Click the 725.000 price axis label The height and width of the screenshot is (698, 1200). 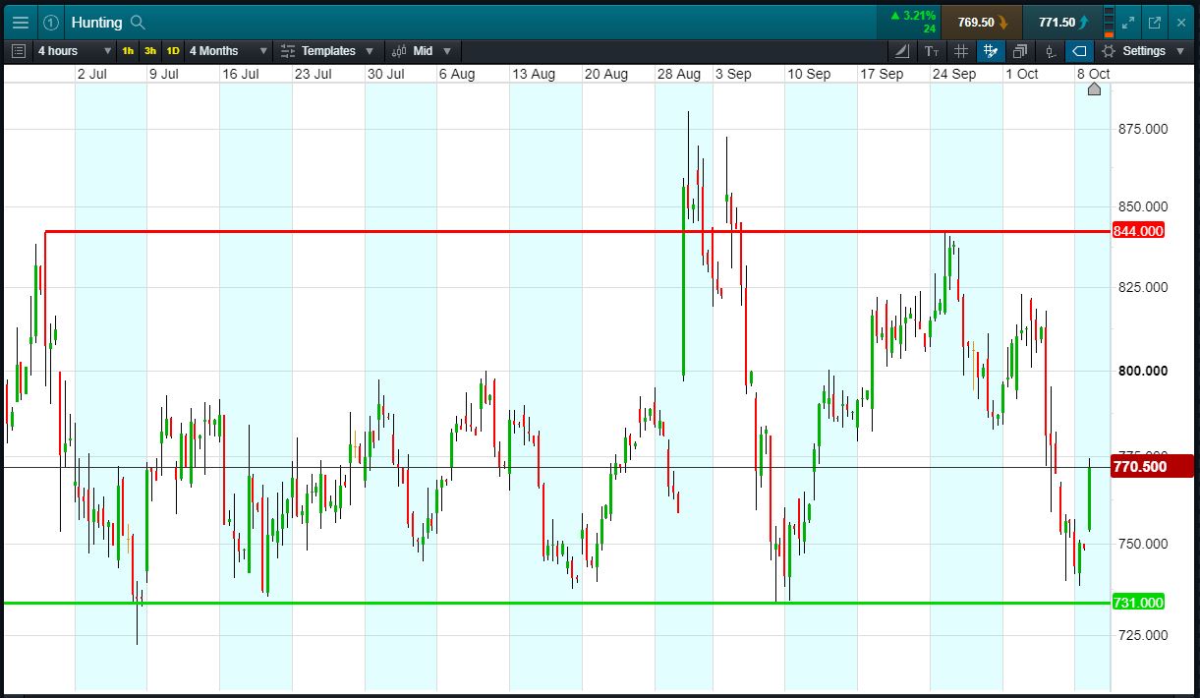pyautogui.click(x=1142, y=635)
